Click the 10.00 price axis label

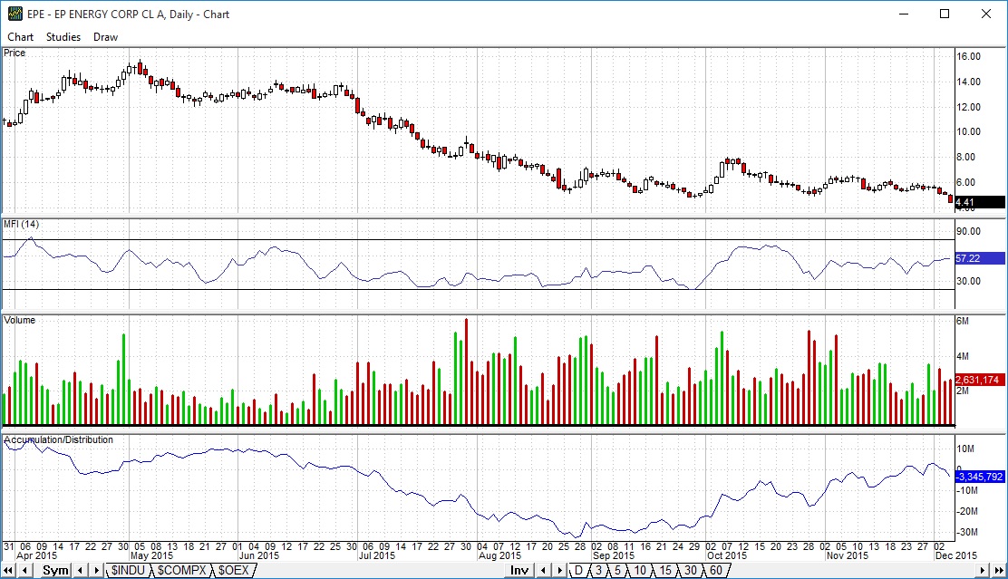pos(968,131)
